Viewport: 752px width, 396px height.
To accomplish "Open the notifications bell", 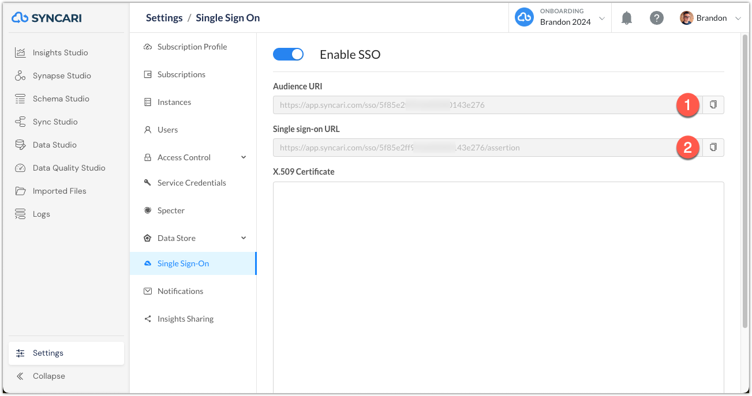I will pos(627,18).
